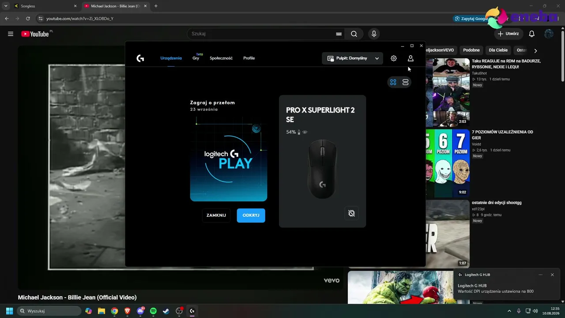Open Chrome three-dot menu
The width and height of the screenshot is (565, 318).
pos(559,19)
